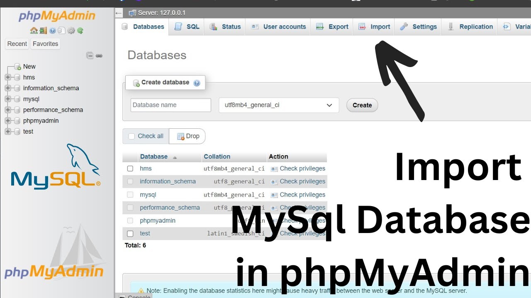Tick the phpmyadmin row checkbox
531x298 pixels.
pos(130,221)
